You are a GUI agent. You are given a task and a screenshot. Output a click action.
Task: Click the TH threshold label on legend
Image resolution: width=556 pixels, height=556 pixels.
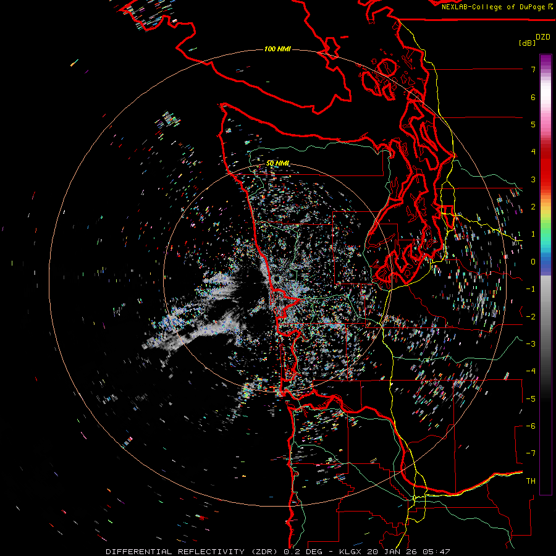(531, 481)
